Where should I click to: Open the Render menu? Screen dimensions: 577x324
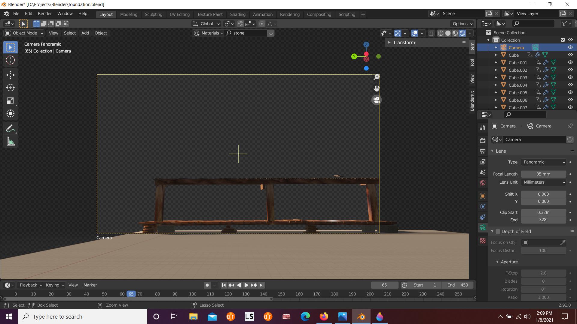45,14
